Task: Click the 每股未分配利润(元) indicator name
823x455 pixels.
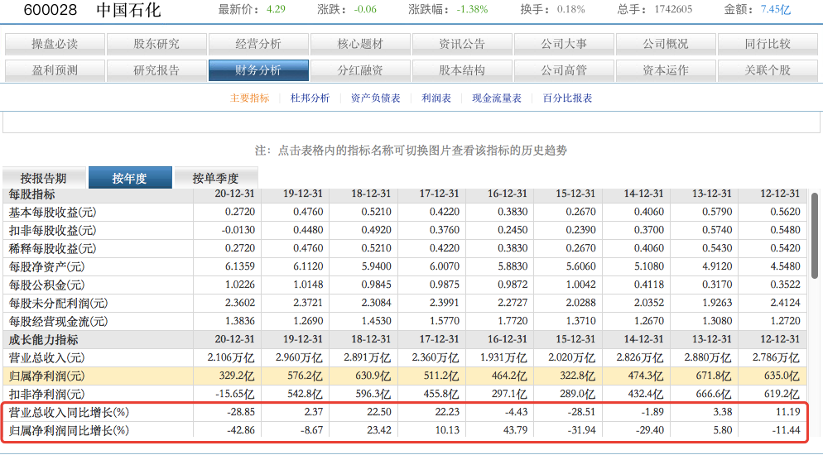Action: point(58,304)
